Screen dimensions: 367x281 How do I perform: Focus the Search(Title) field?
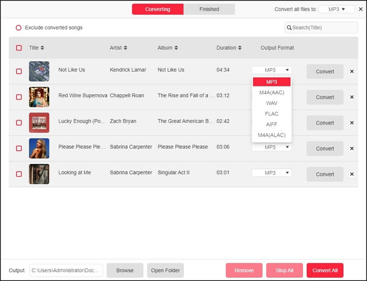321,28
